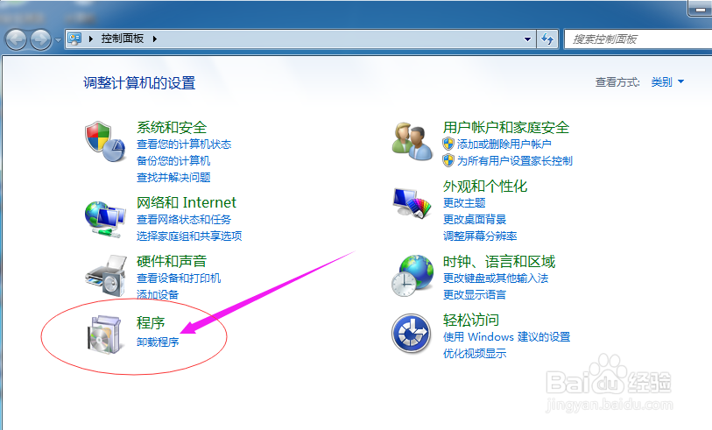712x430 pixels.
Task: Click 控制面板 breadcrumb in address bar
Action: point(122,39)
